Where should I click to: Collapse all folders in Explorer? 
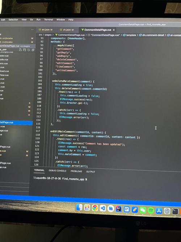tap(33, 50)
